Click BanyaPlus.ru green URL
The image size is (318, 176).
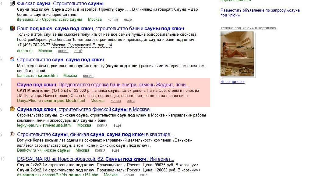29,101
